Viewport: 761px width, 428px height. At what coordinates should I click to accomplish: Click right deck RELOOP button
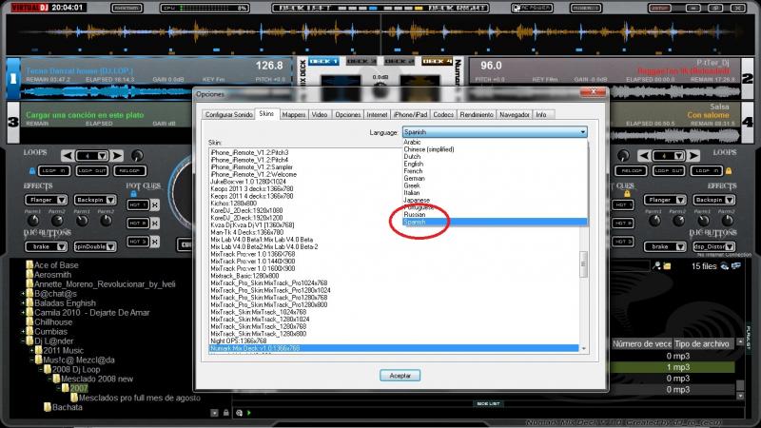tap(631, 171)
